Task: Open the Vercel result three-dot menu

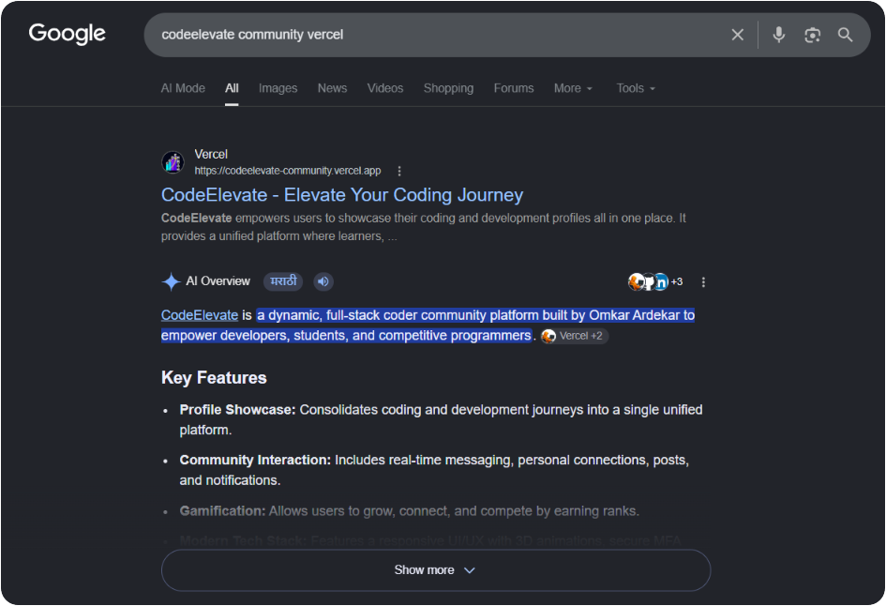Action: click(399, 171)
